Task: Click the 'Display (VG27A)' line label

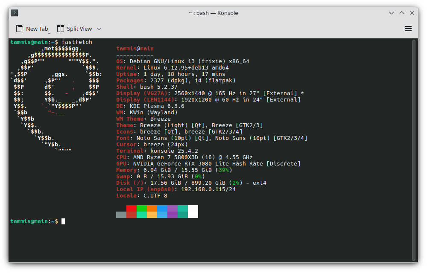Action: [x=142, y=93]
